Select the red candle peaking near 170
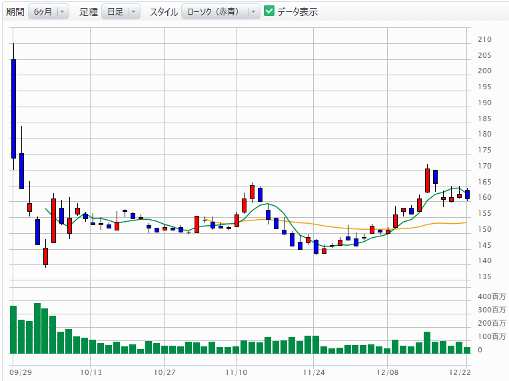The width and height of the screenshot is (509, 381). tap(427, 180)
